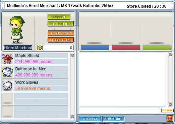Click the red siren report icon
The image size is (175, 124).
click(170, 118)
